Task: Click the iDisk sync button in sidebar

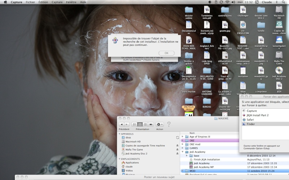Action: [x=177, y=138]
